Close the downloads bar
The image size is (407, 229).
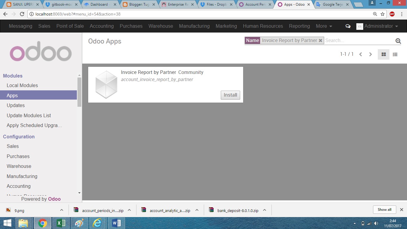pos(401,210)
